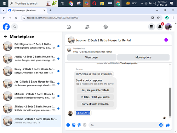Image resolution: width=177 pixels, height=133 pixels.
Task: Open the Facebook menu grid icon
Action: click(152, 27)
